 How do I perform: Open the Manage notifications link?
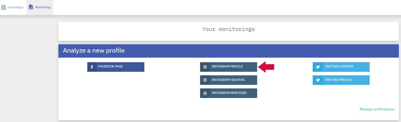coord(377,109)
